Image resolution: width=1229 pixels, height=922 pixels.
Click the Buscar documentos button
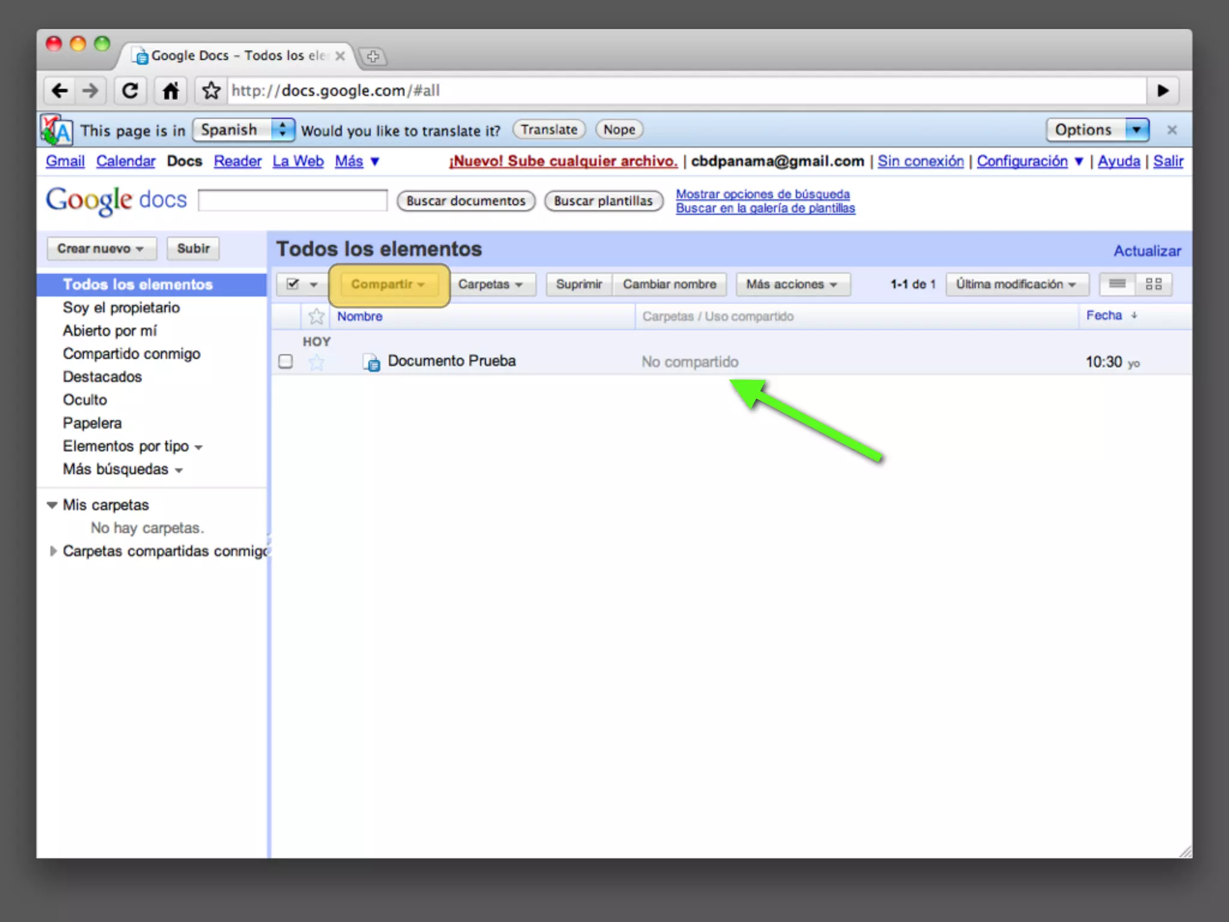pyautogui.click(x=466, y=201)
